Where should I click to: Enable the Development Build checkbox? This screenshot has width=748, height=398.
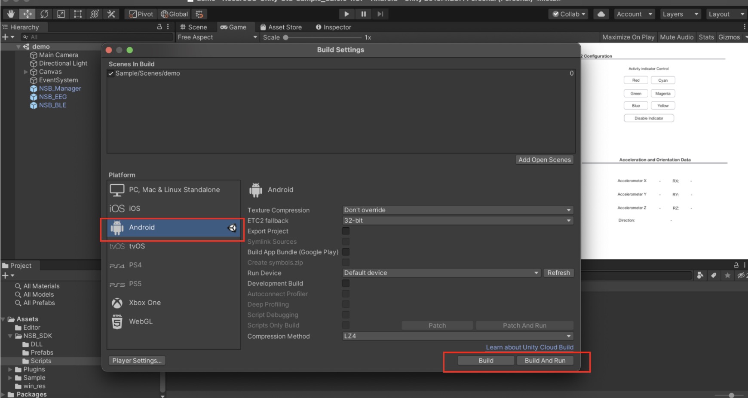point(346,283)
